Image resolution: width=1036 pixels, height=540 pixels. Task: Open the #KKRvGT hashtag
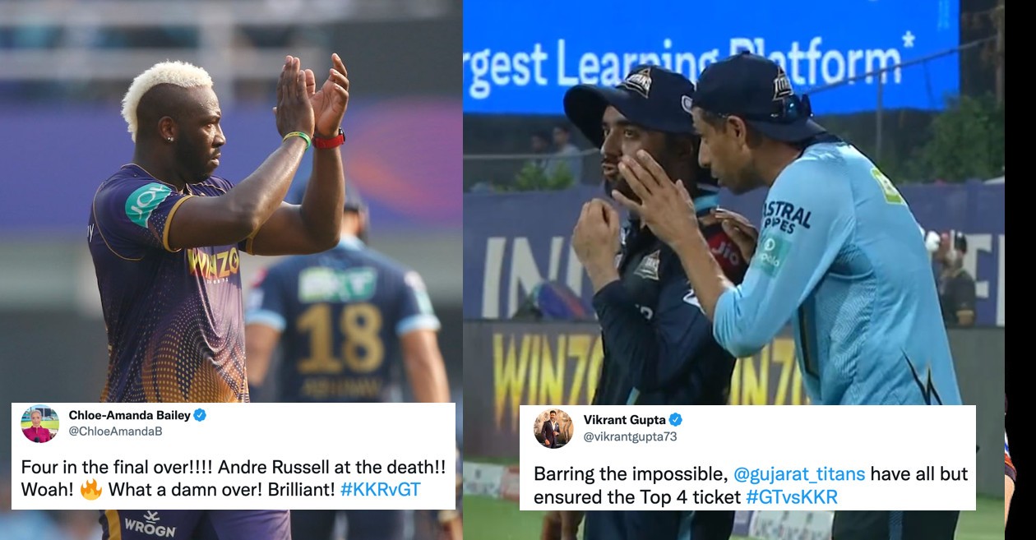(x=381, y=489)
